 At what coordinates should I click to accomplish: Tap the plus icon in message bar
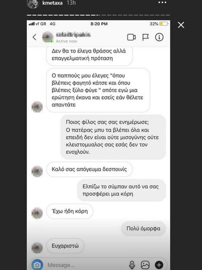[159, 265]
